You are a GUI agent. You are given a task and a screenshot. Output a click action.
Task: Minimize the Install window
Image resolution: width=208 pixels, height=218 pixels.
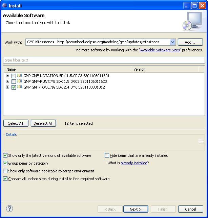(187, 6)
